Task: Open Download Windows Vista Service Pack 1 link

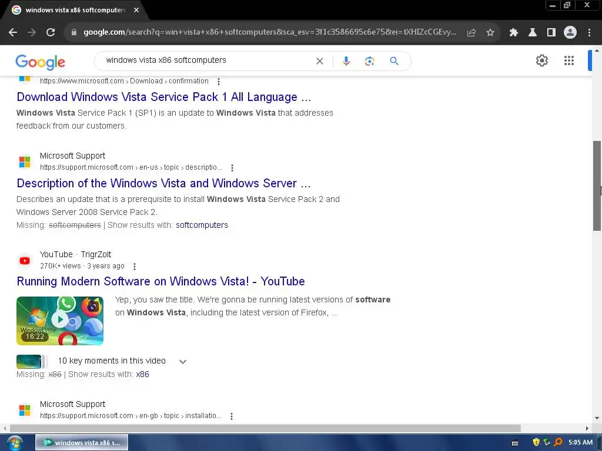Action: [164, 97]
